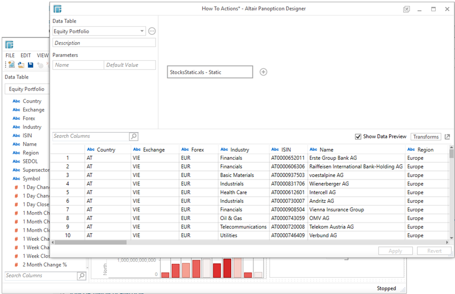Click the New Workbook toolbar icon
The width and height of the screenshot is (455, 294).
(11, 65)
